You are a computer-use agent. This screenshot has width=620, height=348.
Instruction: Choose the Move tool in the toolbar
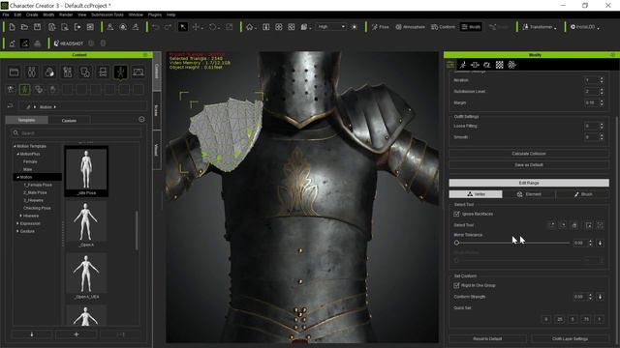click(196, 27)
